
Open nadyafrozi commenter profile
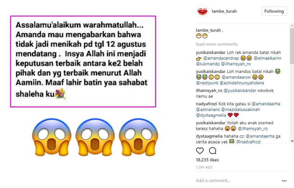[207, 104]
